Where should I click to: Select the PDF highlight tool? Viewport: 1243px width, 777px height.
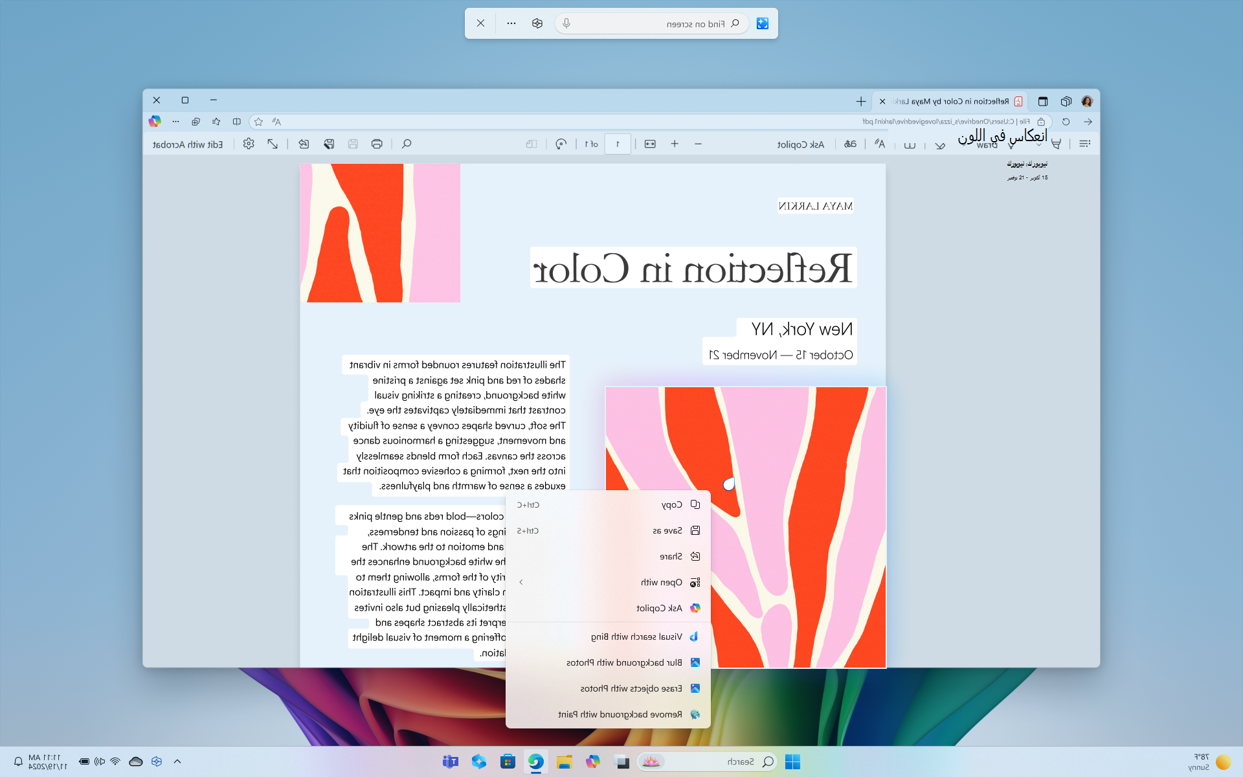point(1057,144)
